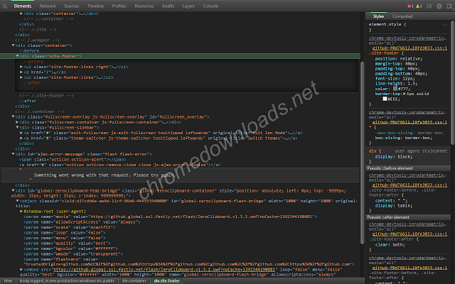Select the param name="allowScriptAccess" row
This screenshot has height=284, width=455.
82,222
